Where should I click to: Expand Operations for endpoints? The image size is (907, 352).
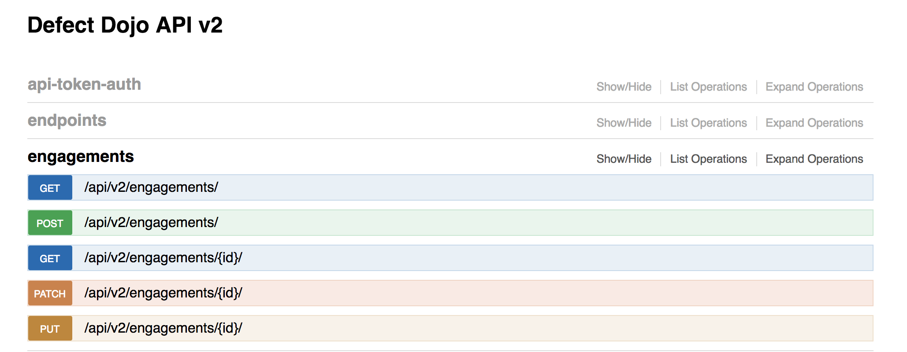[814, 123]
